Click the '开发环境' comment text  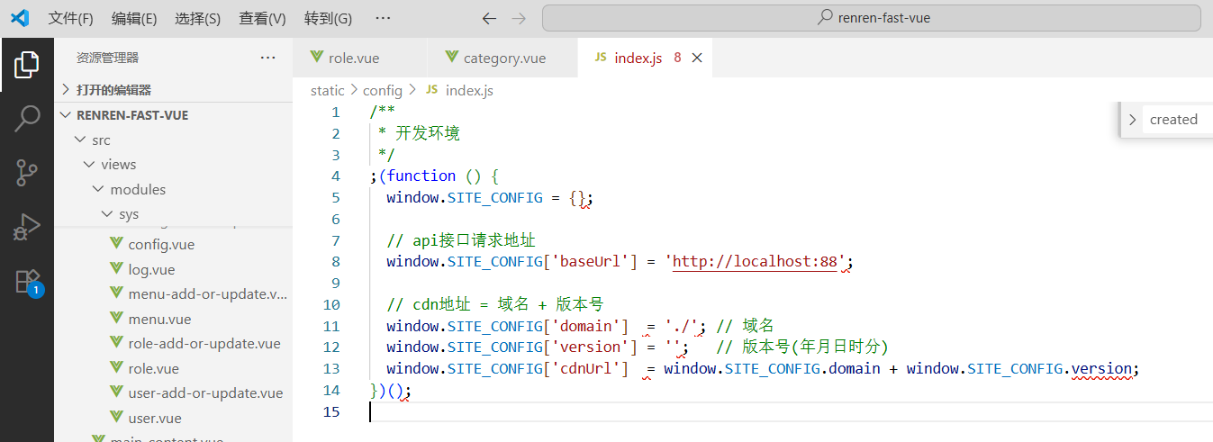pos(428,133)
